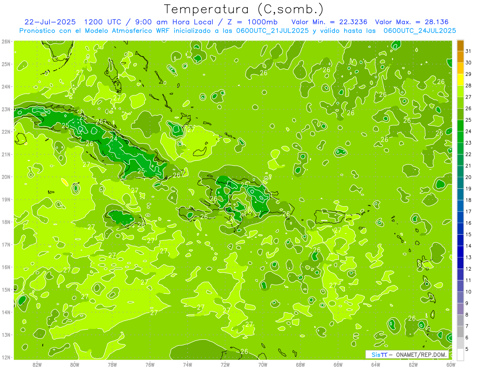Viewport: 479px width, 370px height.
Task: Click the "Valor Max. = 28.136" value
Action: tap(412, 22)
